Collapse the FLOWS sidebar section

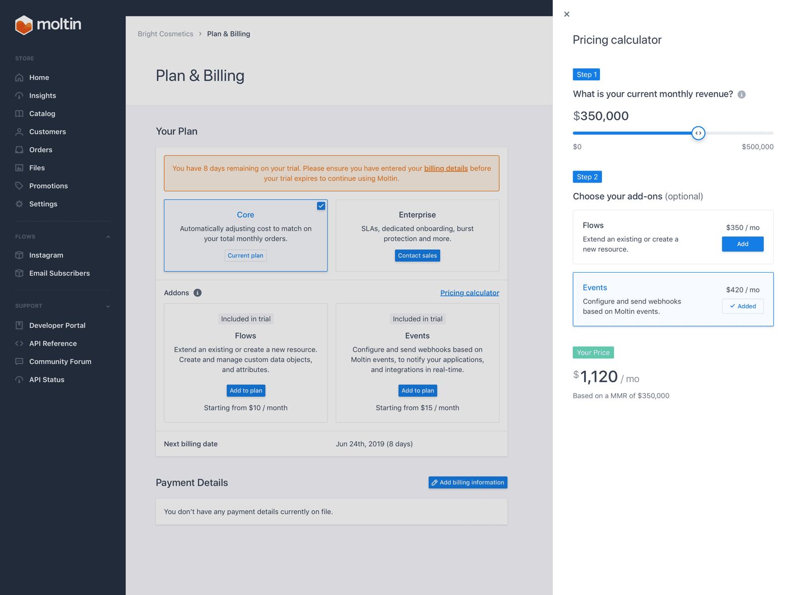coord(108,237)
